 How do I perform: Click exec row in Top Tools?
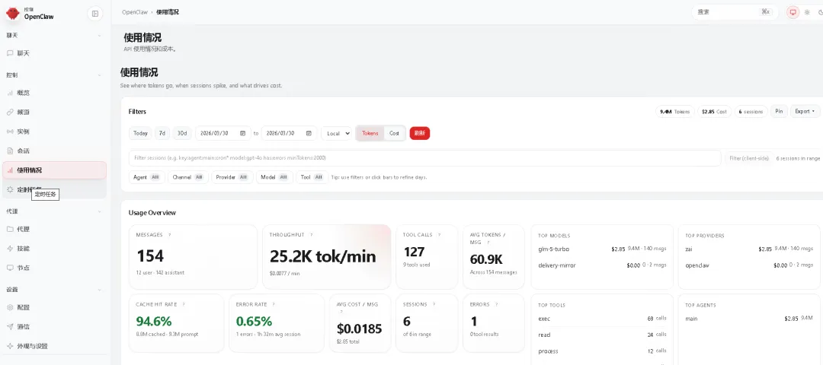coord(602,319)
